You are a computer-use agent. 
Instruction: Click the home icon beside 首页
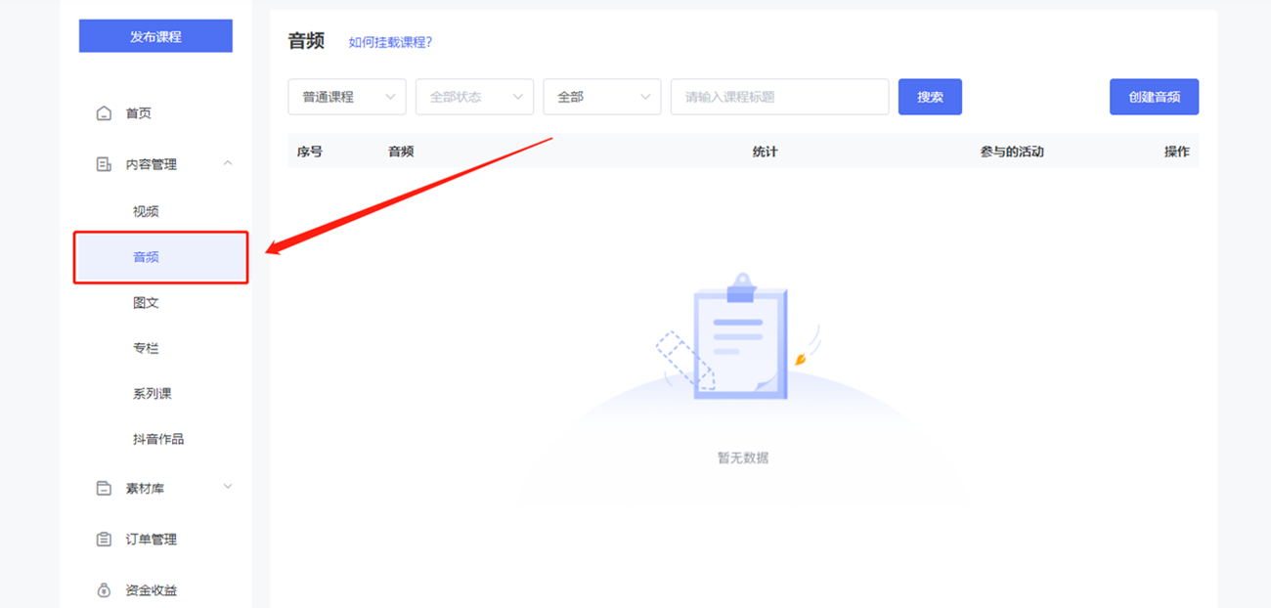pos(104,113)
